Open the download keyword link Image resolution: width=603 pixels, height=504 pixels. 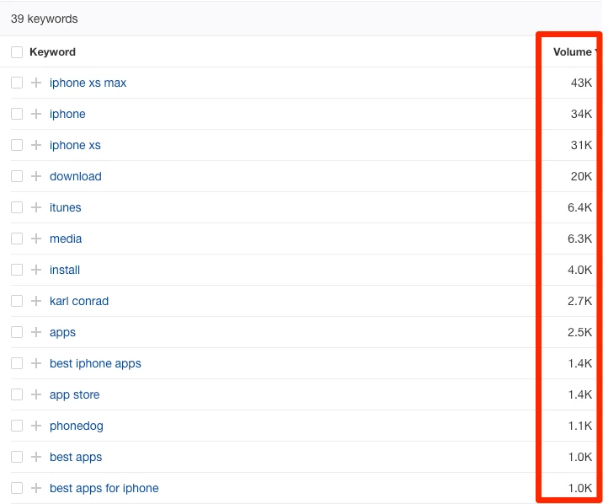click(x=76, y=176)
